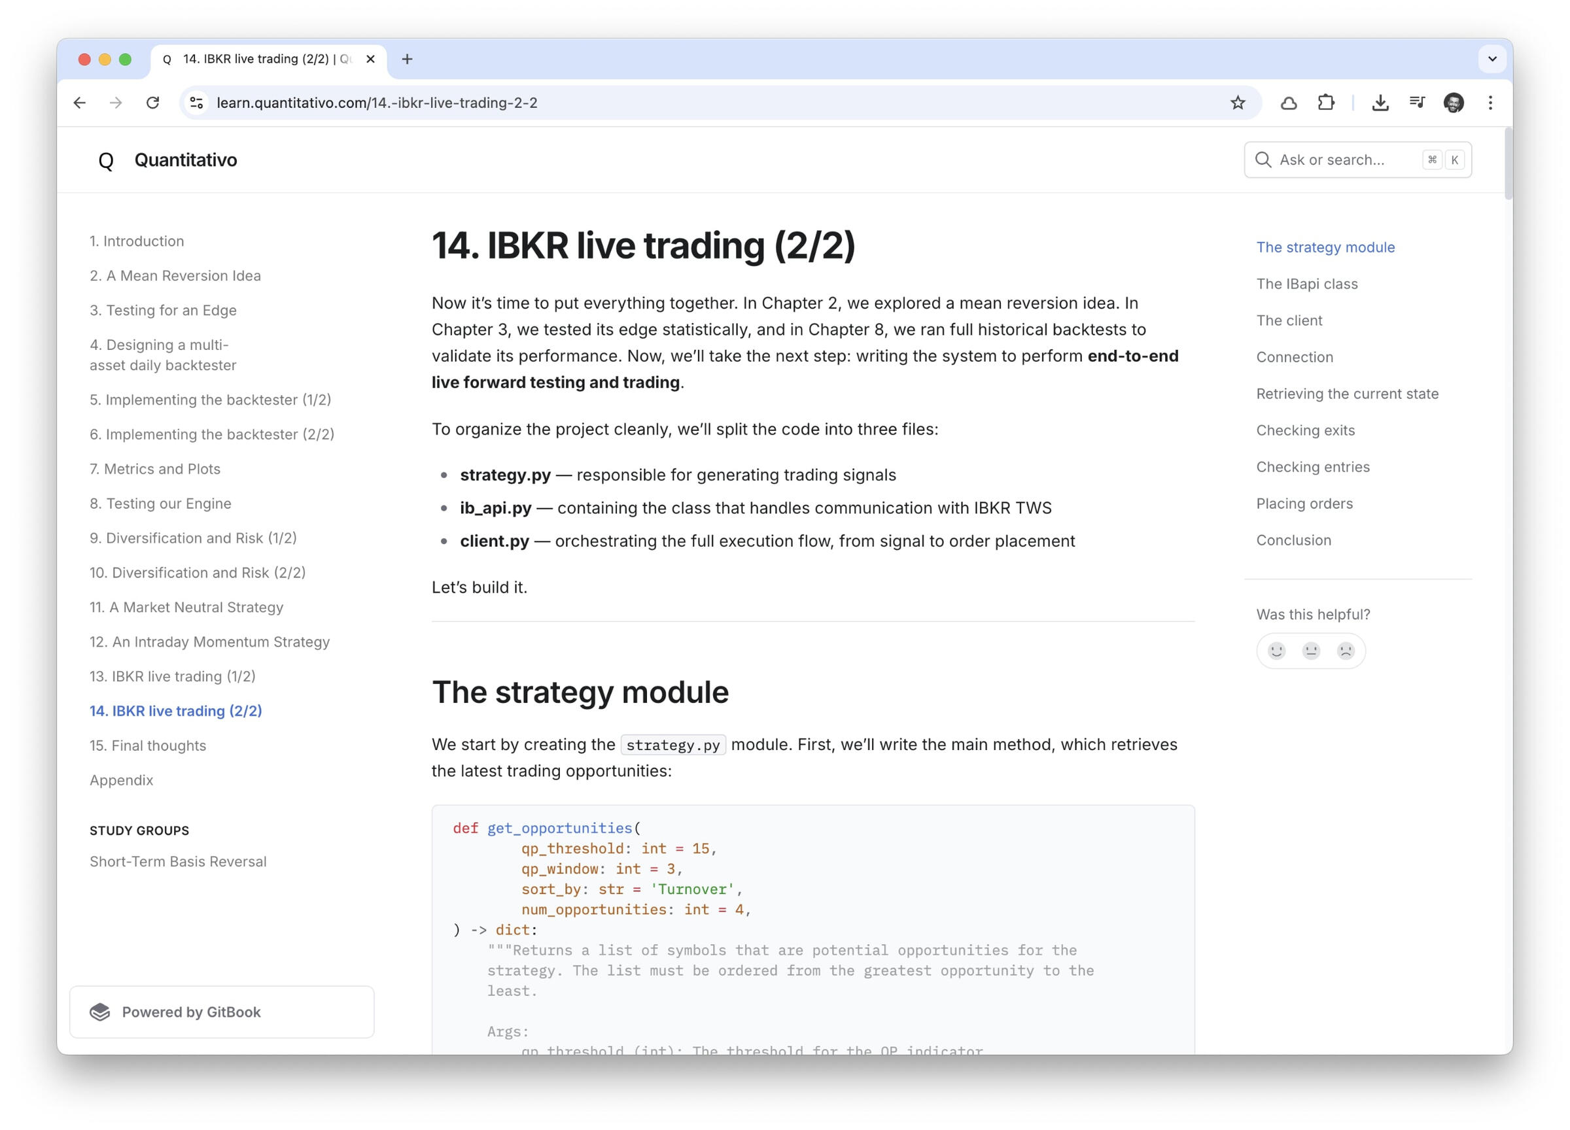
Task: Open a new tab with plus button
Action: coord(407,60)
